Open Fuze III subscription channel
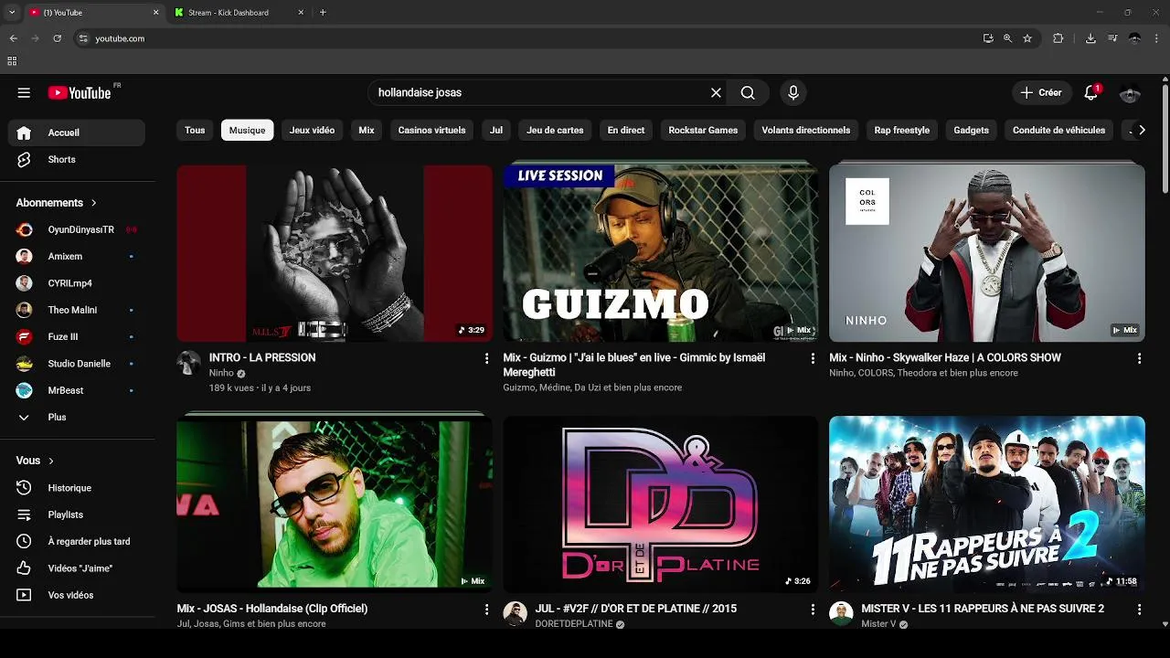The image size is (1170, 658). pos(77,336)
